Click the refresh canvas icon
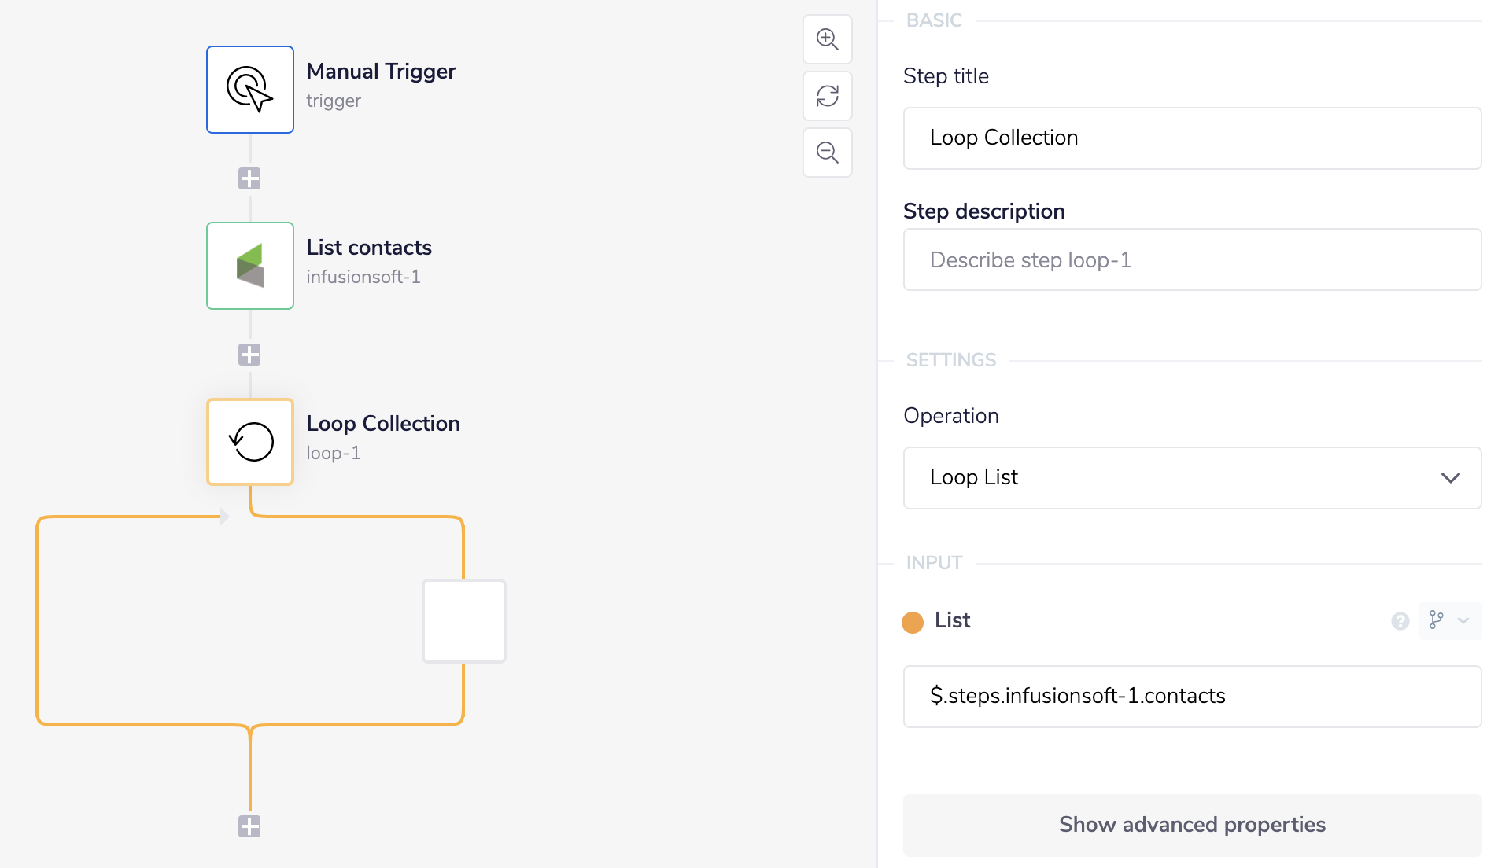Image resolution: width=1498 pixels, height=868 pixels. pos(827,96)
